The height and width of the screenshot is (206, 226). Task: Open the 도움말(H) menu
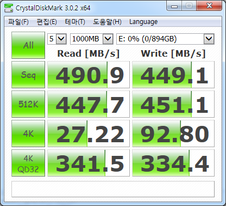[x=107, y=22]
